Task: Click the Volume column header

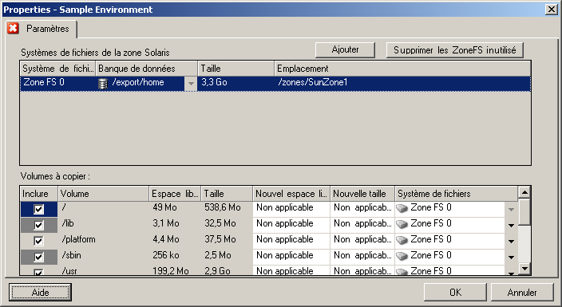Action: 103,194
